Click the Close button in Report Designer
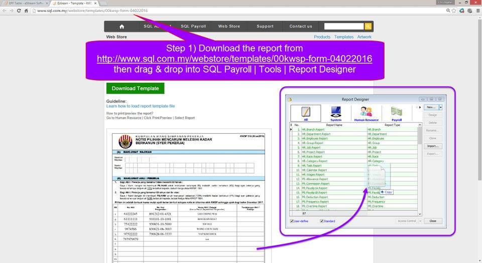Viewport: 482px width, 263px height. [433, 221]
